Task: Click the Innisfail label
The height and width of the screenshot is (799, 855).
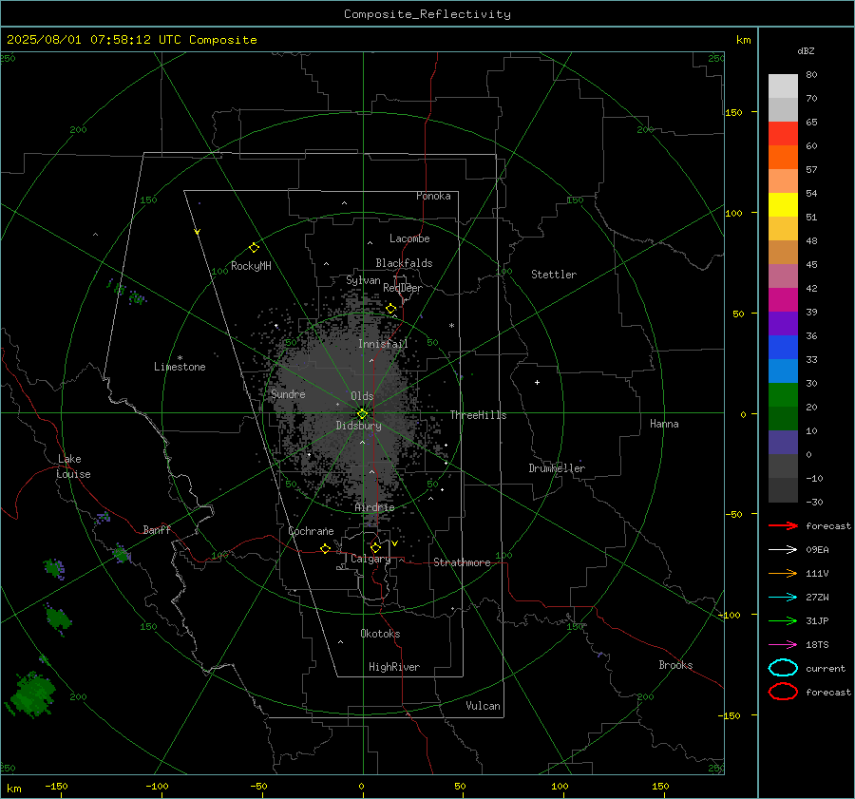Action: (383, 344)
